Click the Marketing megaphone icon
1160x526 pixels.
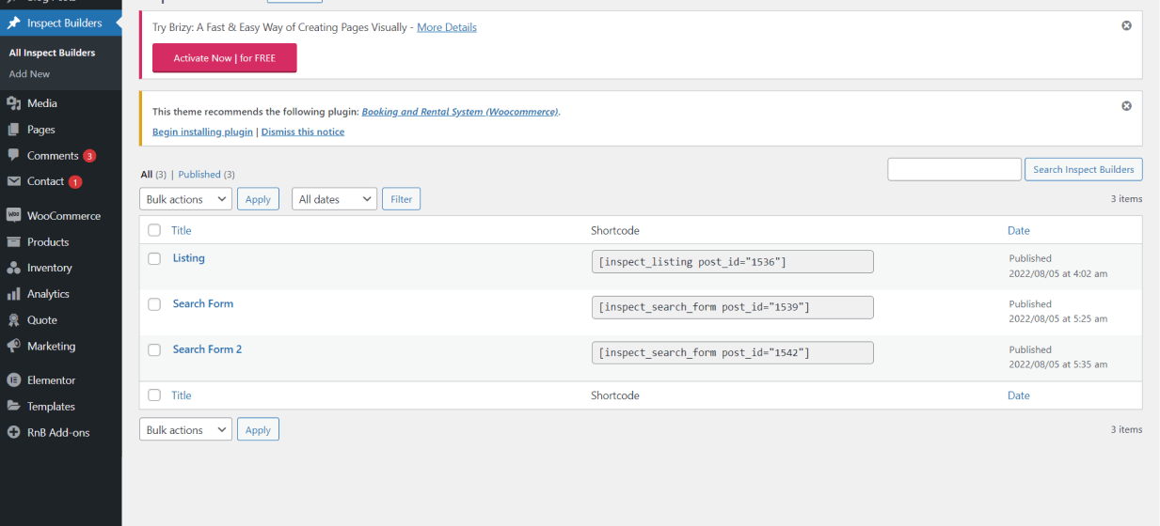coord(13,347)
